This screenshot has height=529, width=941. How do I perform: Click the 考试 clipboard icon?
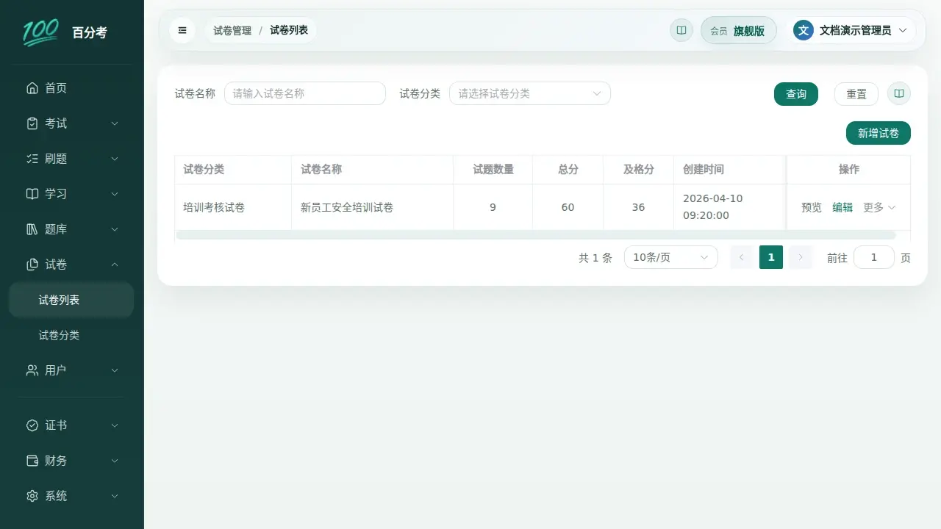coord(32,123)
